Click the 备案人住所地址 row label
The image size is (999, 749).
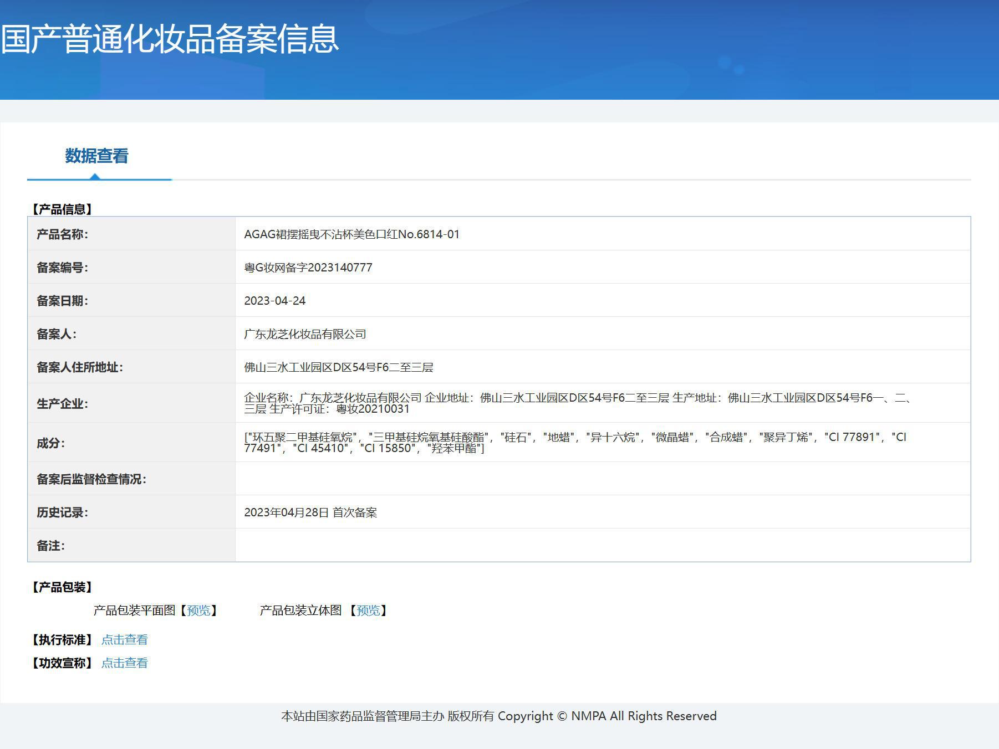(80, 367)
